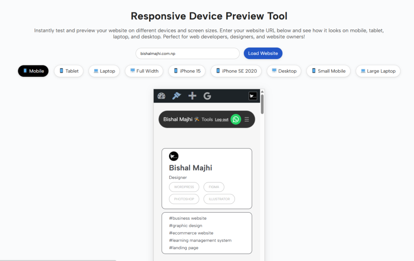Choose the Full Width preview option
Viewport: 414px width, 261px height.
click(144, 71)
